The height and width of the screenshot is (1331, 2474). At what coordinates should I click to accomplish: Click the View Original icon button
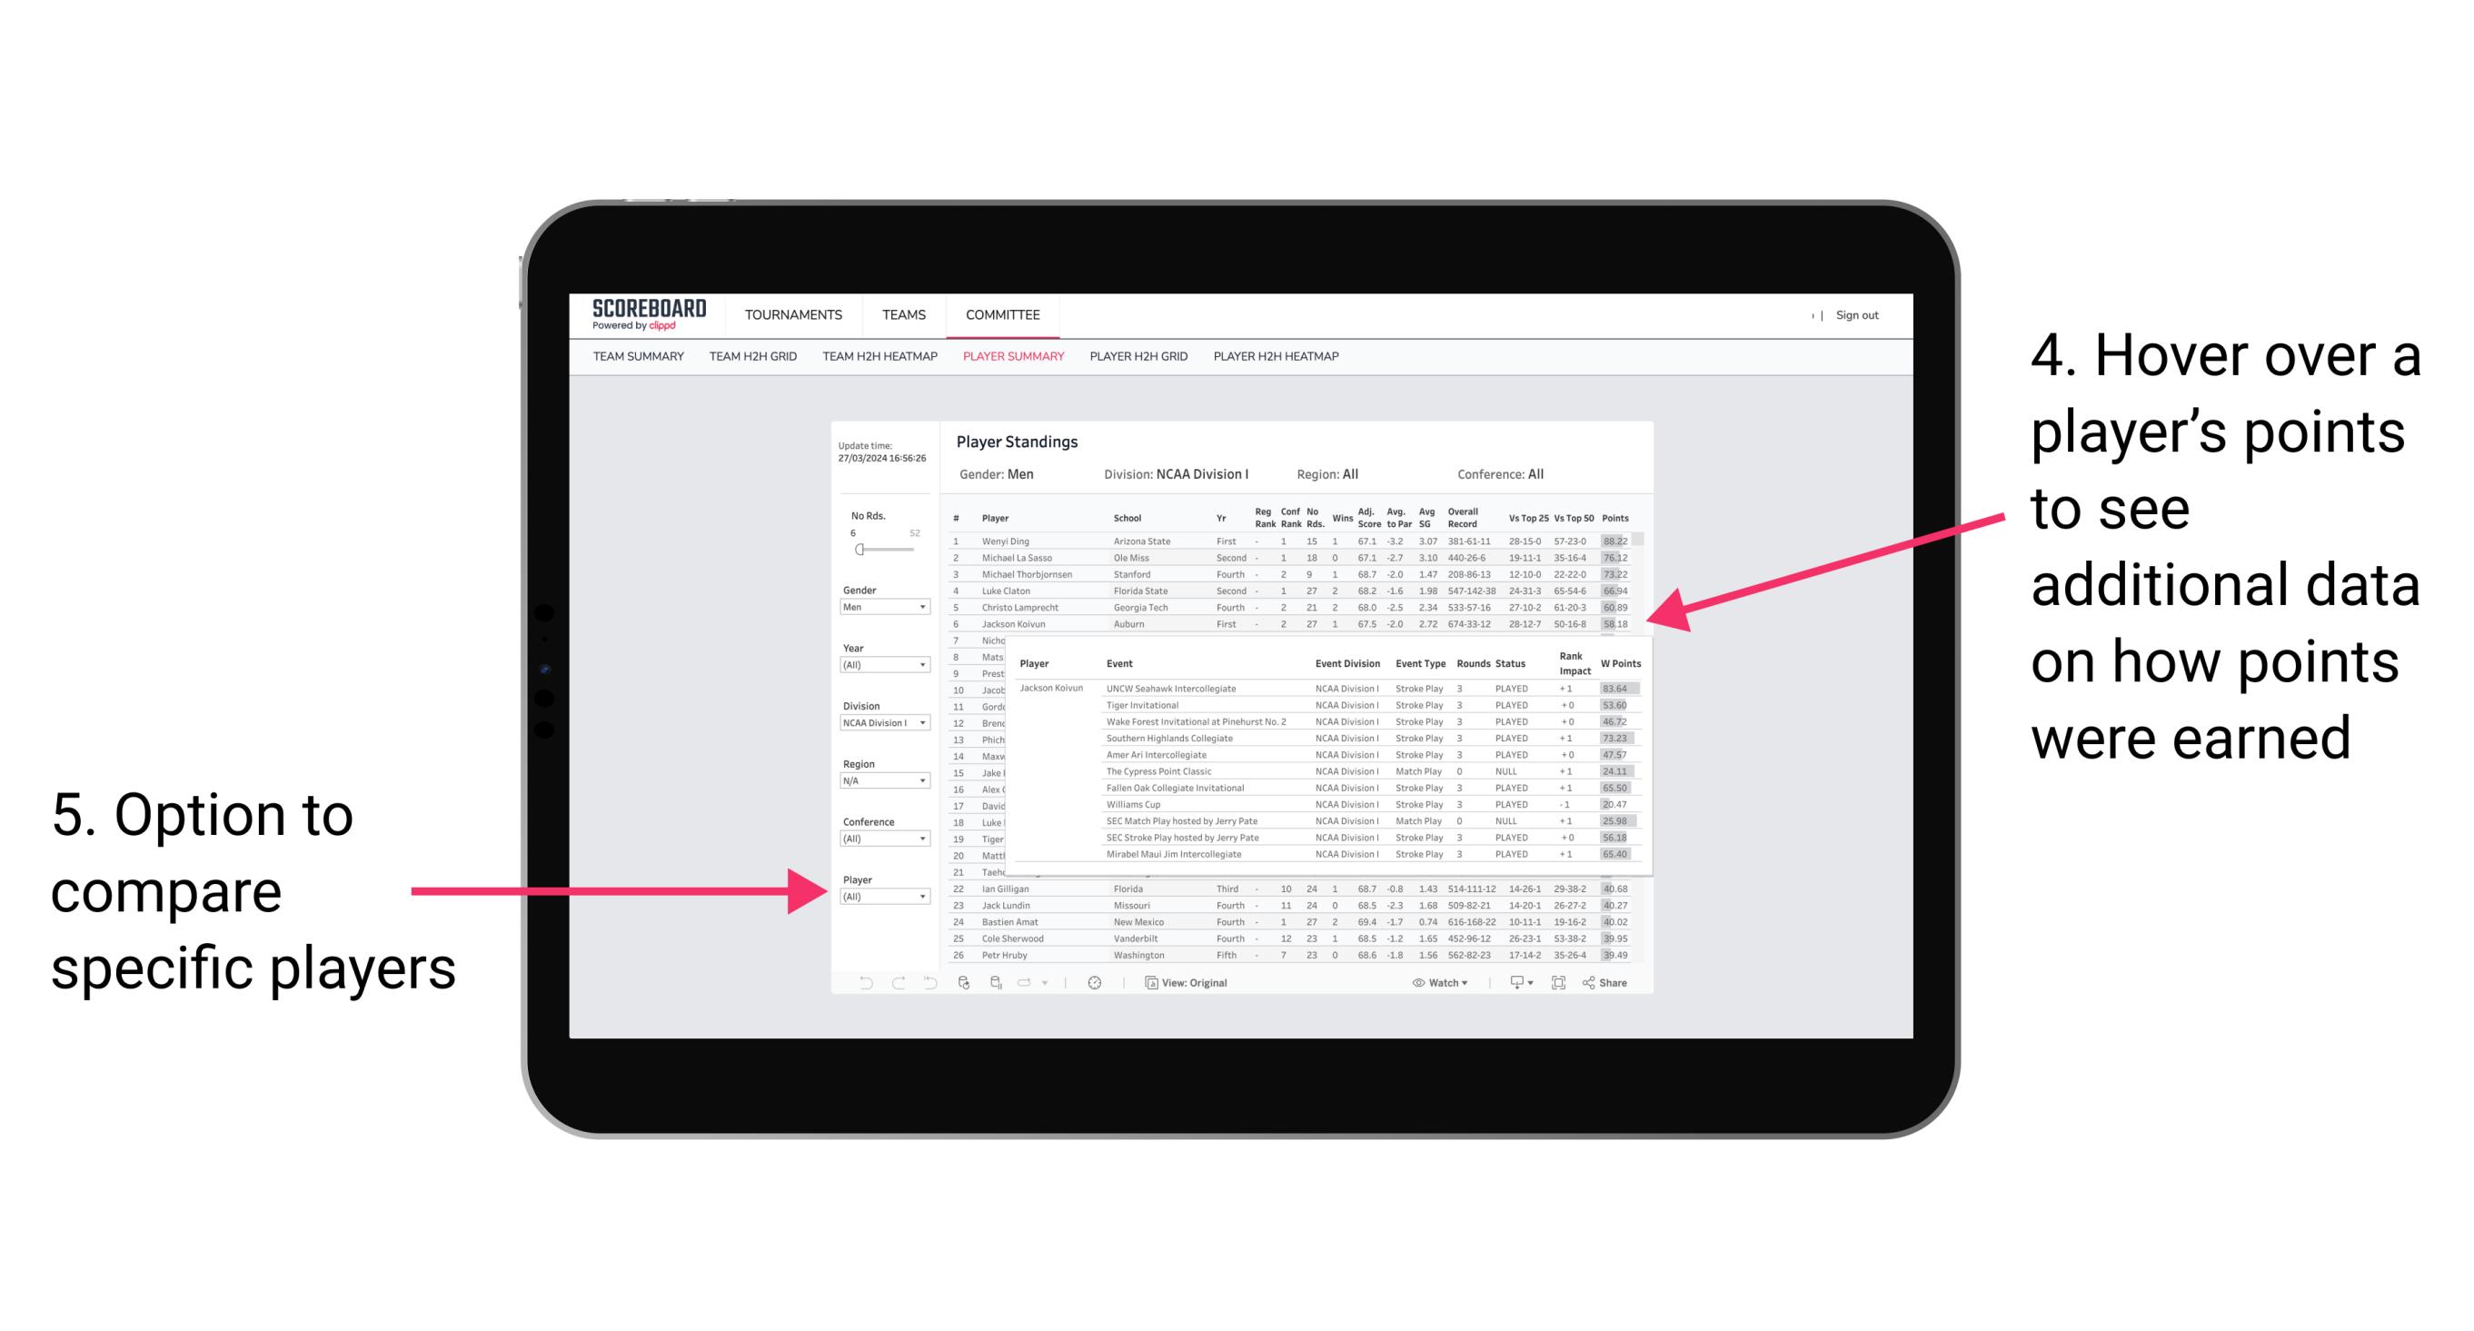(x=1147, y=982)
